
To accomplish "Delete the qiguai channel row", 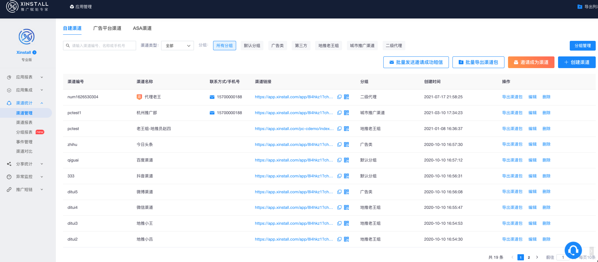I will [x=546, y=160].
